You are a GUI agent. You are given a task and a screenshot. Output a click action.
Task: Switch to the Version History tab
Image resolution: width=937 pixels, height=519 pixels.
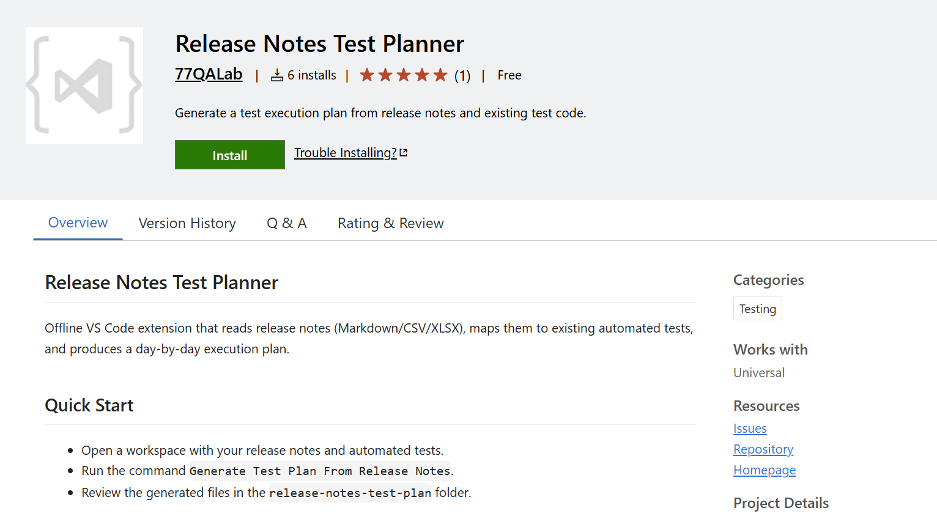pyautogui.click(x=187, y=223)
